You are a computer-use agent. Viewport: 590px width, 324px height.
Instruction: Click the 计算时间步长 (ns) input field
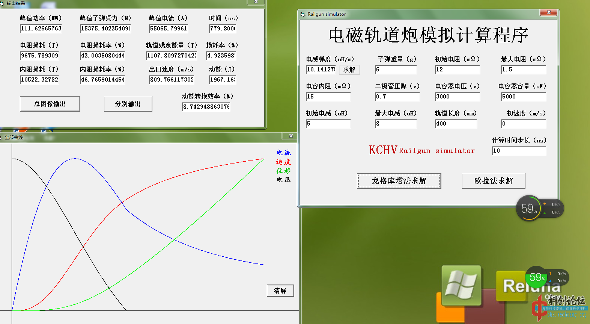tap(519, 151)
